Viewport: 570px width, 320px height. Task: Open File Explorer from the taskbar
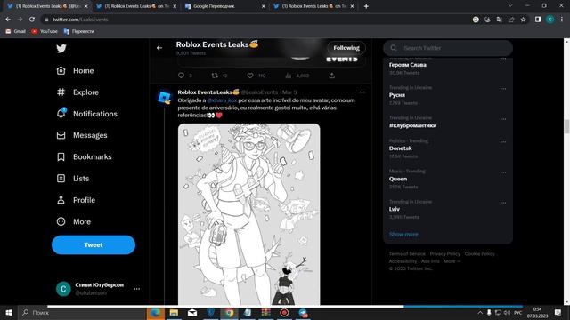[174, 313]
